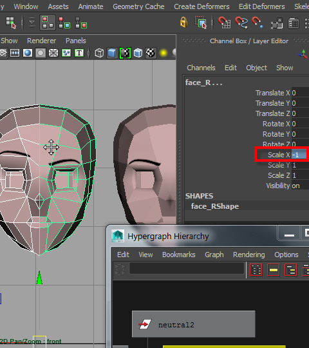This screenshot has width=309, height=348.
Task: Toggle wireframe on shaded icon
Action: [x=126, y=53]
